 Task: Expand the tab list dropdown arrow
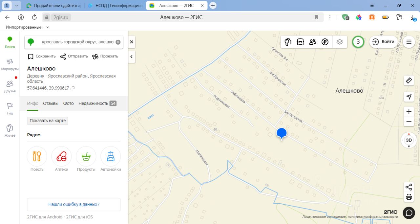pos(17,6)
